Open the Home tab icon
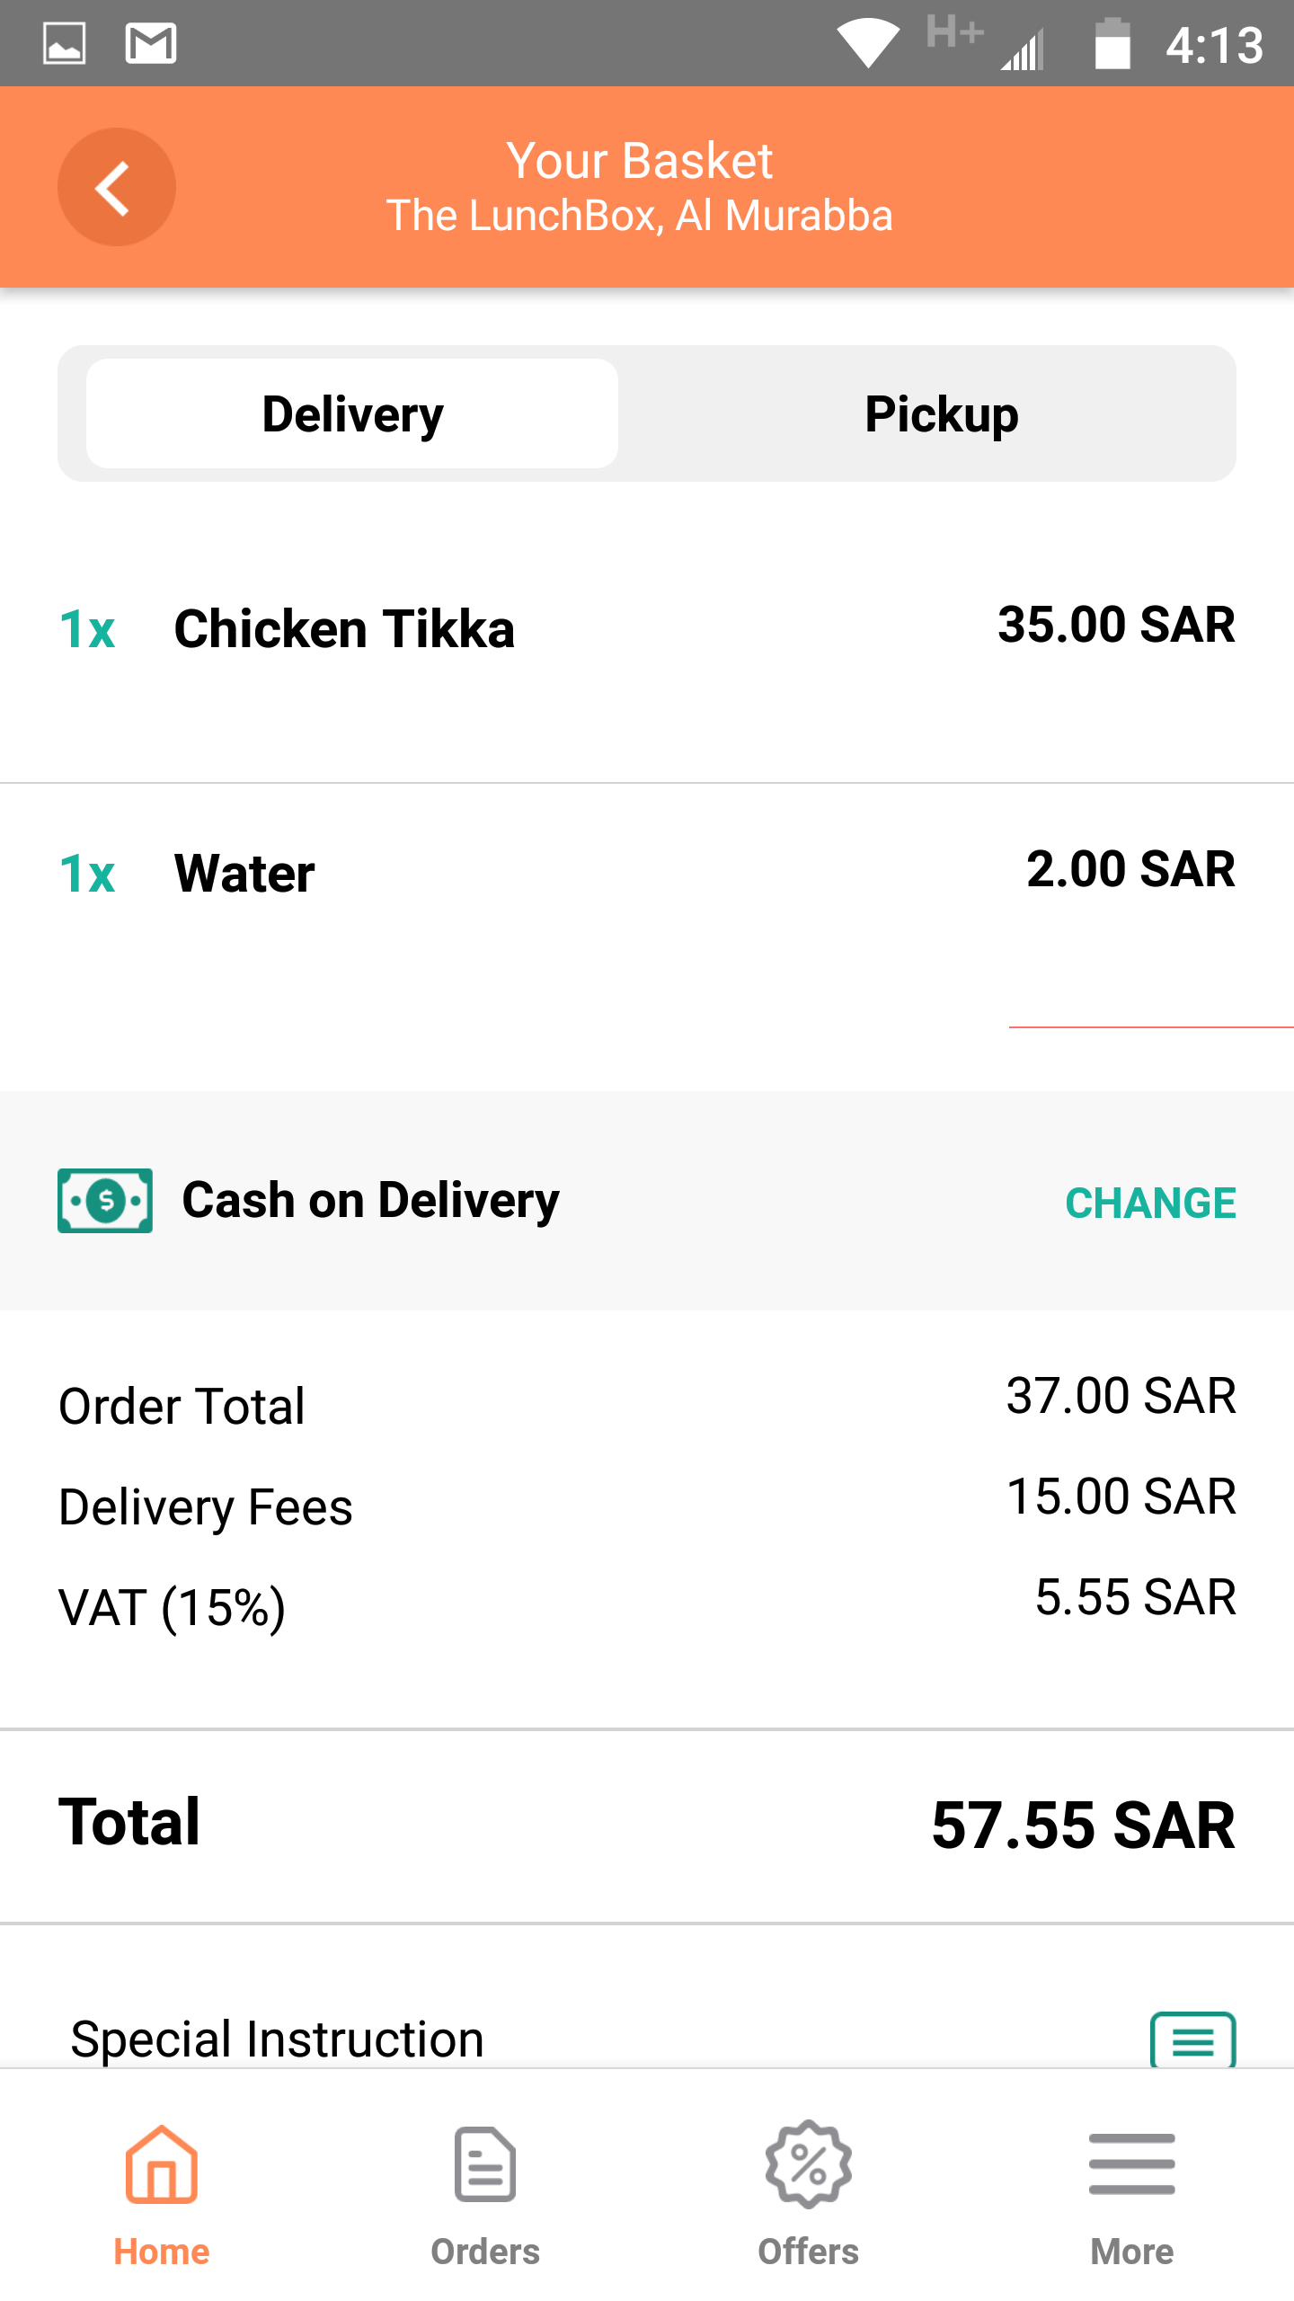Viewport: 1294px width, 2301px height. tap(162, 2164)
